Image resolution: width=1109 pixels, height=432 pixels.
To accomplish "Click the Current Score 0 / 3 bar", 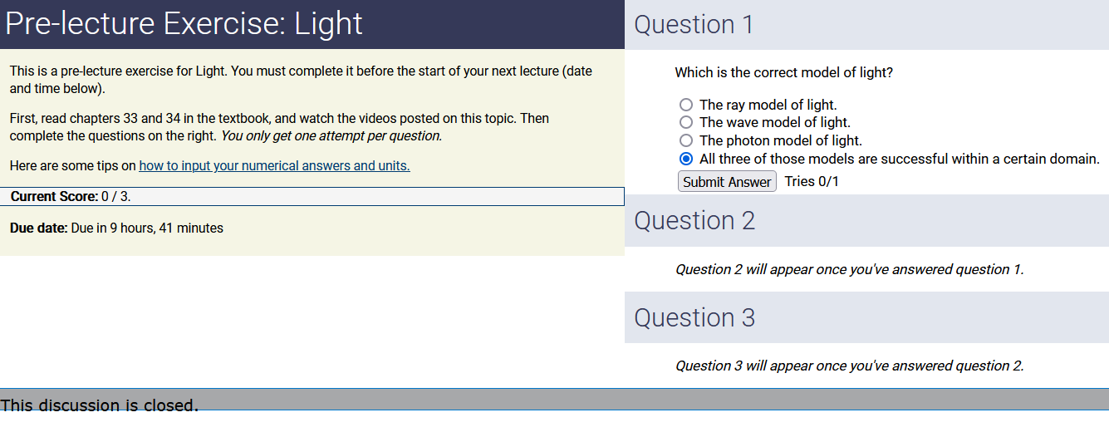I will click(x=71, y=197).
